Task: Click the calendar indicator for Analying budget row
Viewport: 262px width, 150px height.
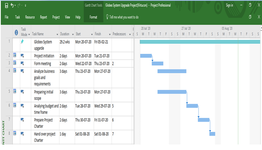Action: [15, 105]
